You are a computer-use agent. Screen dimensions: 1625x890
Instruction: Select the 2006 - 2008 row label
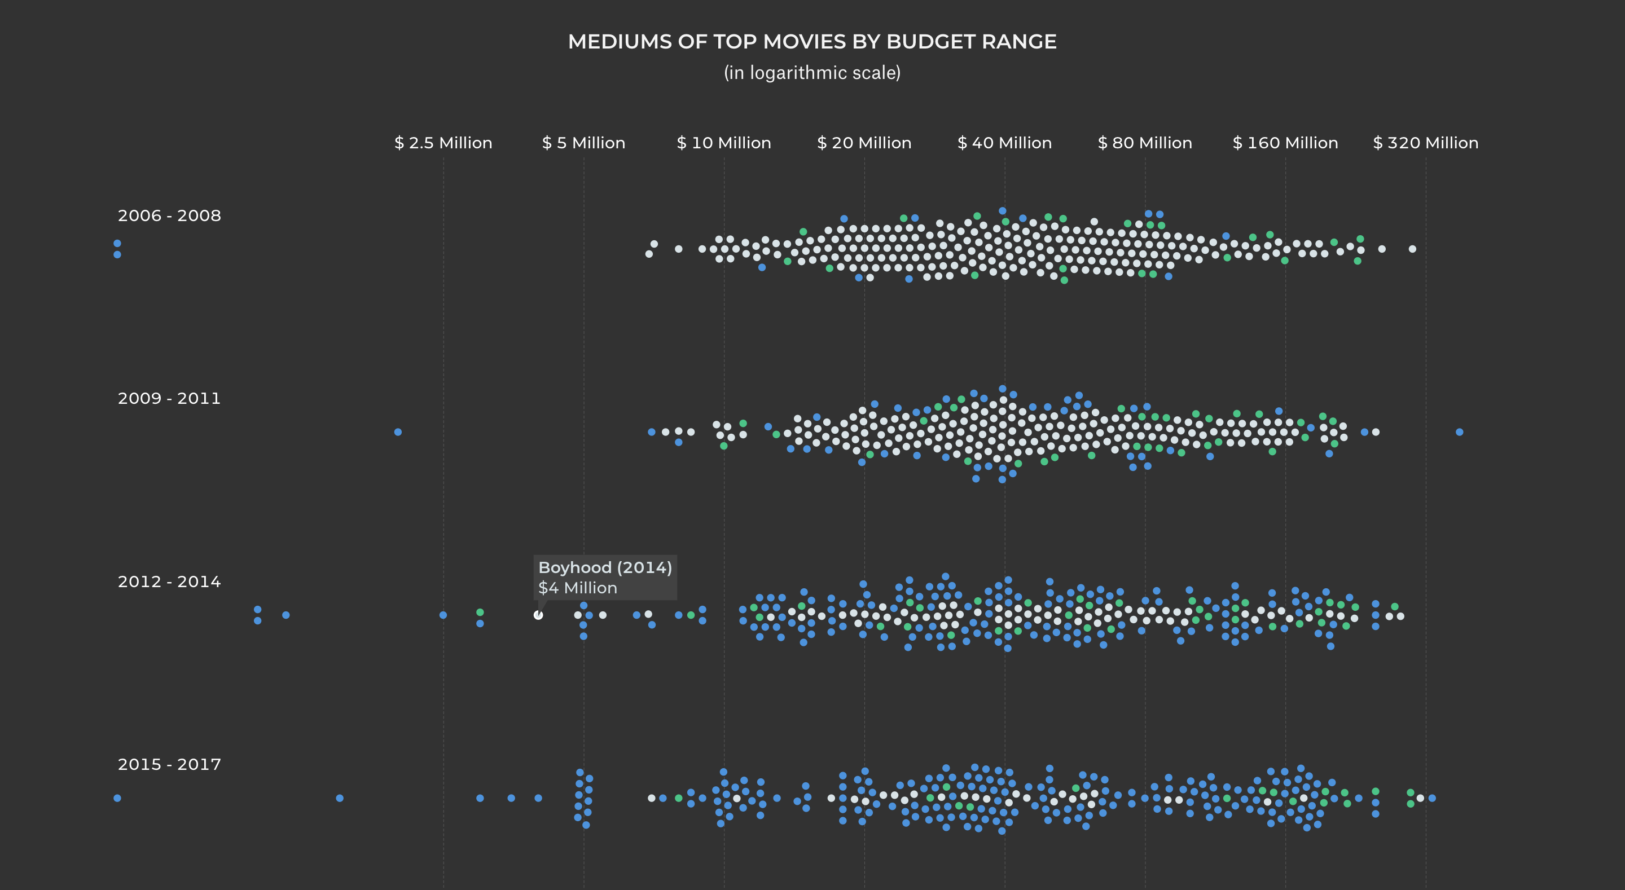coord(169,215)
